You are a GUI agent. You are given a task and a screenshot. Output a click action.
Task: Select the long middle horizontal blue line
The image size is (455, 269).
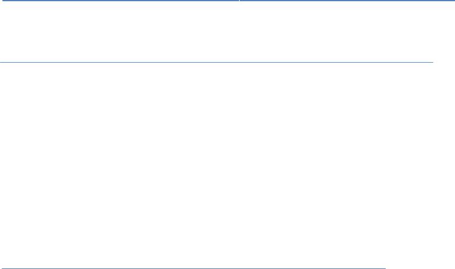pyautogui.click(x=217, y=62)
